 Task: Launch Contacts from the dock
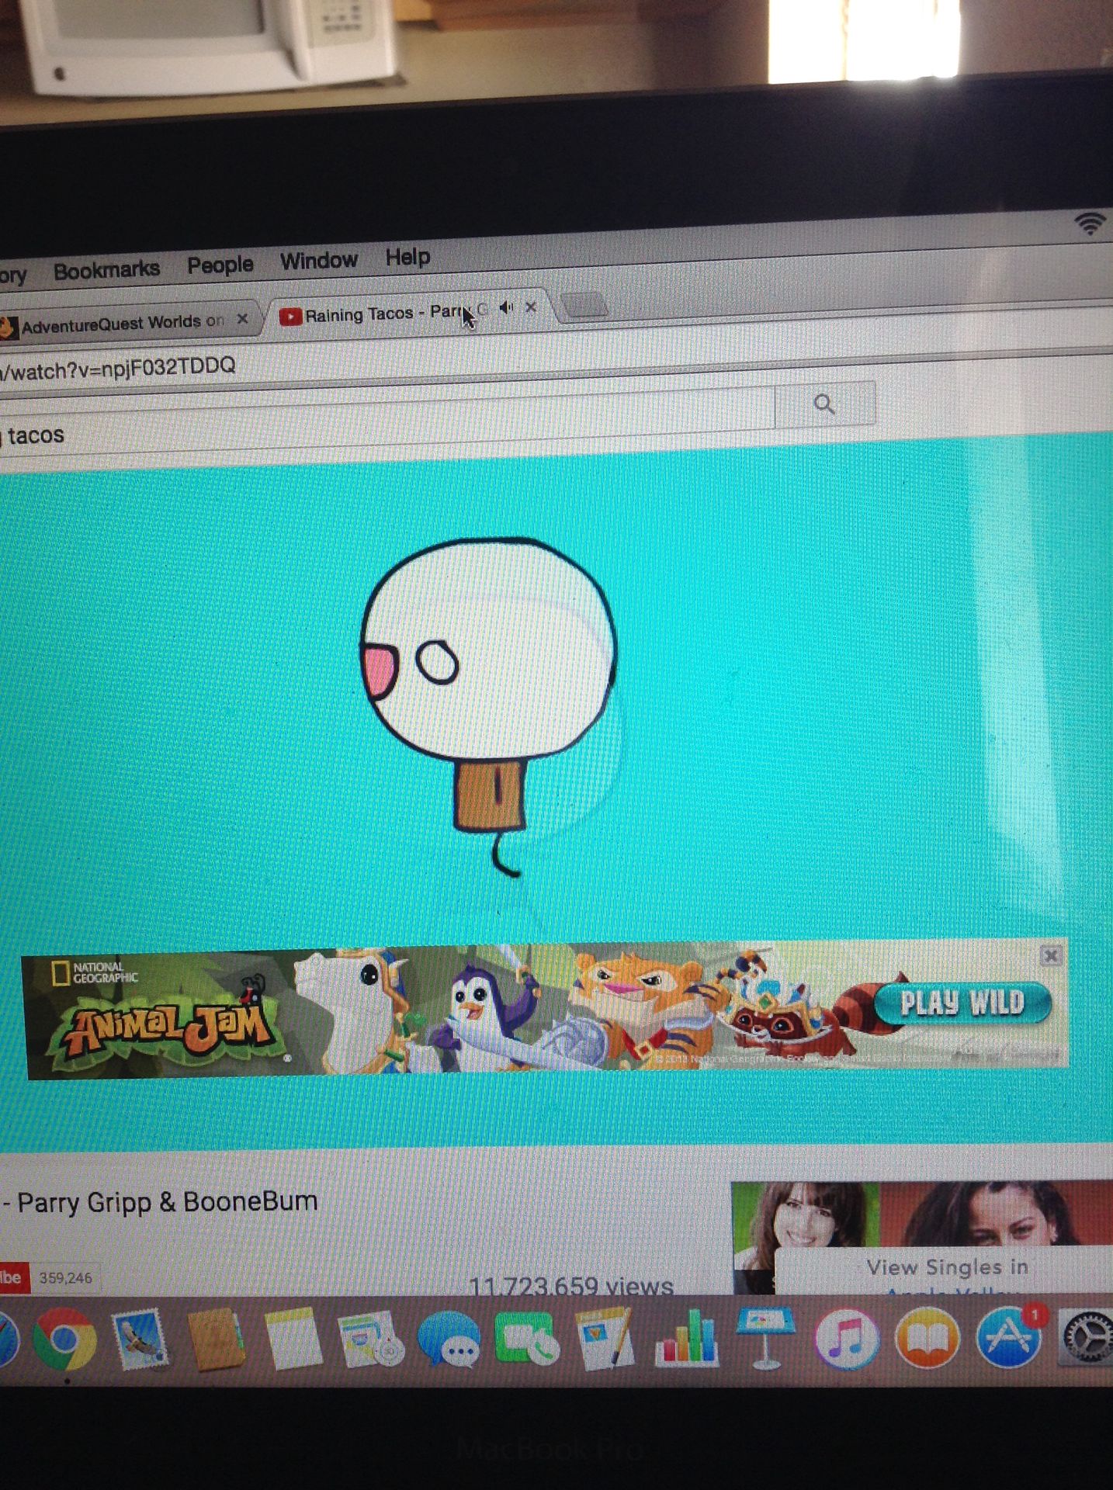point(217,1338)
